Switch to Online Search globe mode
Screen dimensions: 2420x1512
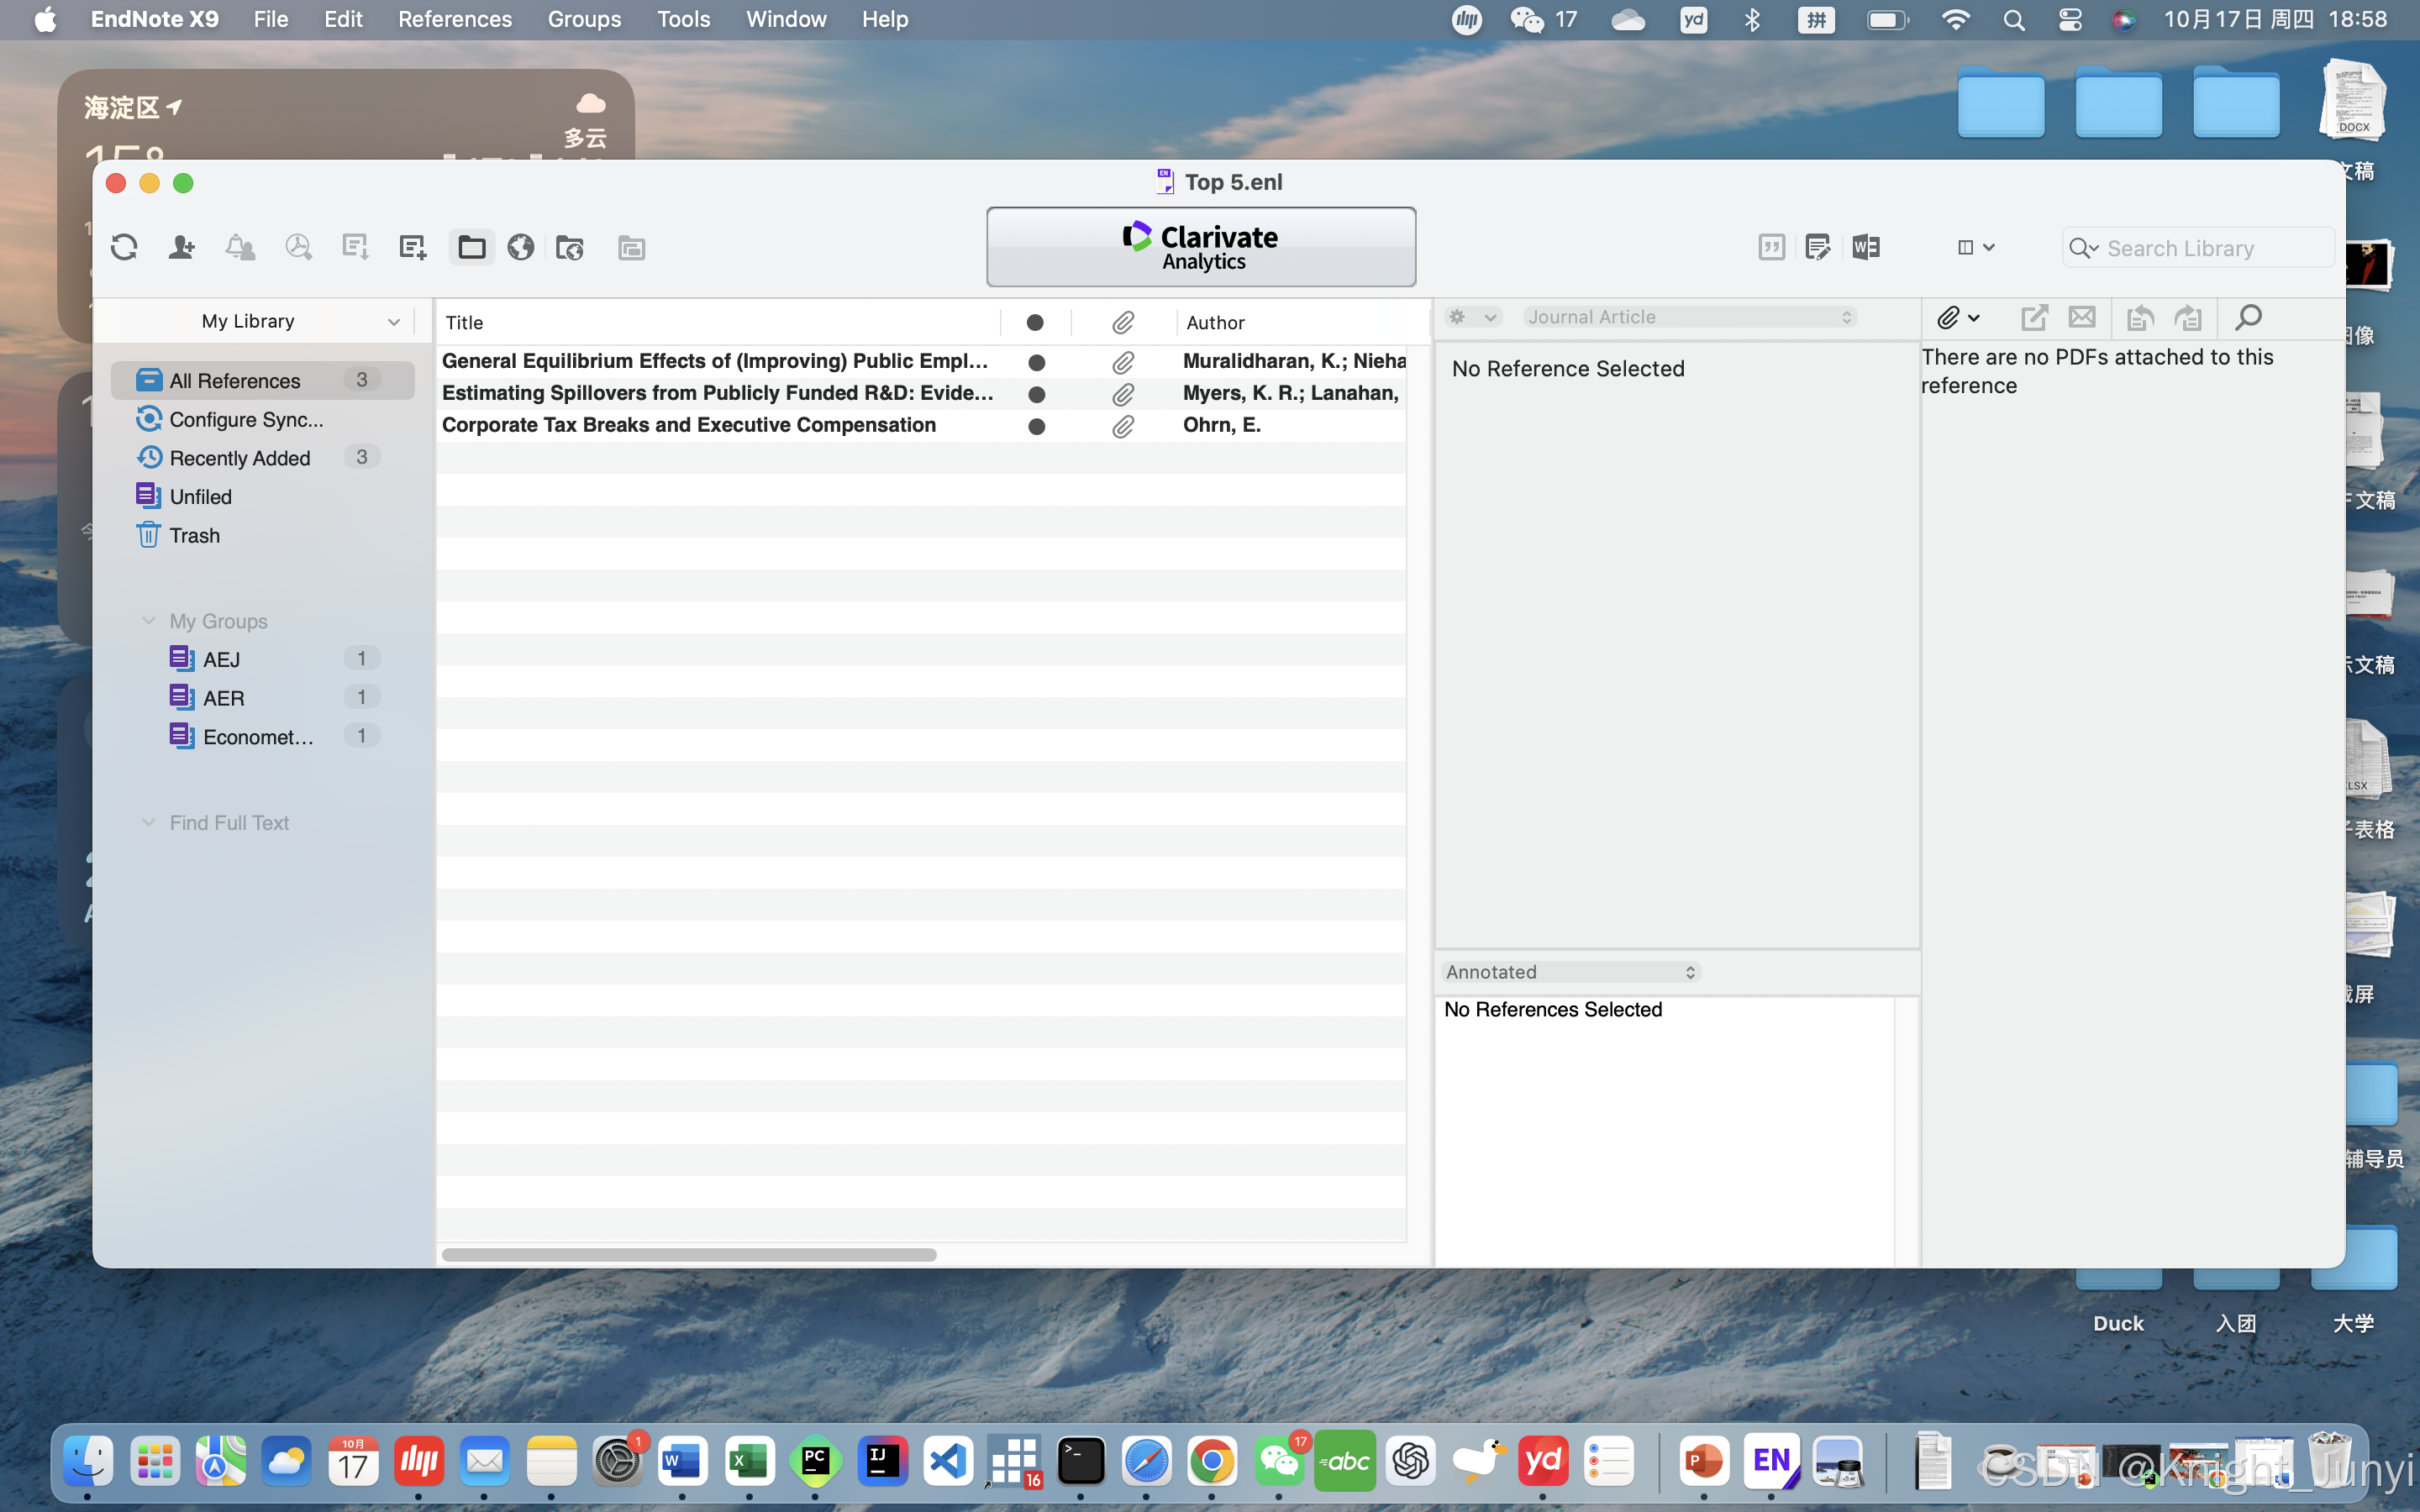click(520, 247)
